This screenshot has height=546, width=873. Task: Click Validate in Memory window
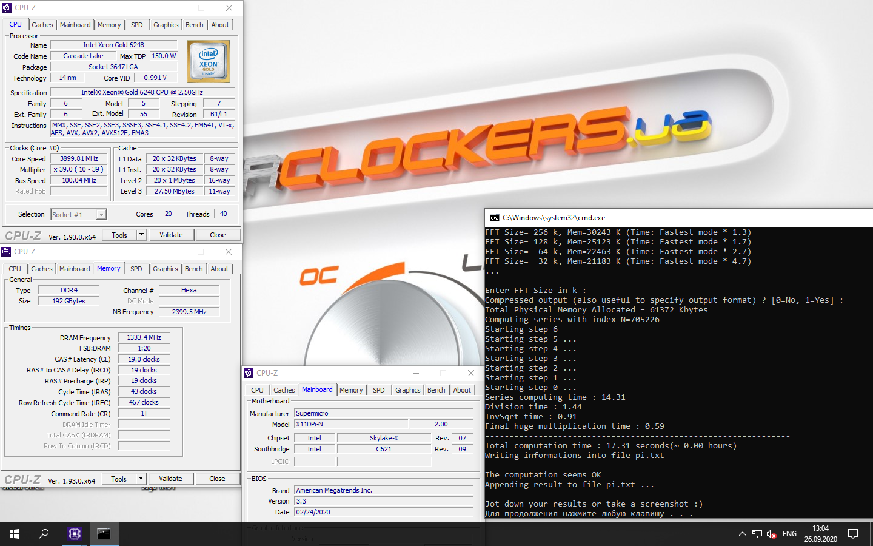point(170,479)
